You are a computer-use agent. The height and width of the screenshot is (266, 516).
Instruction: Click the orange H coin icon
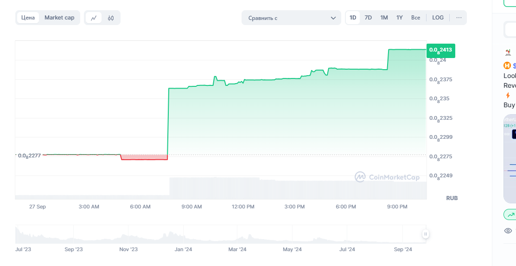click(x=507, y=66)
